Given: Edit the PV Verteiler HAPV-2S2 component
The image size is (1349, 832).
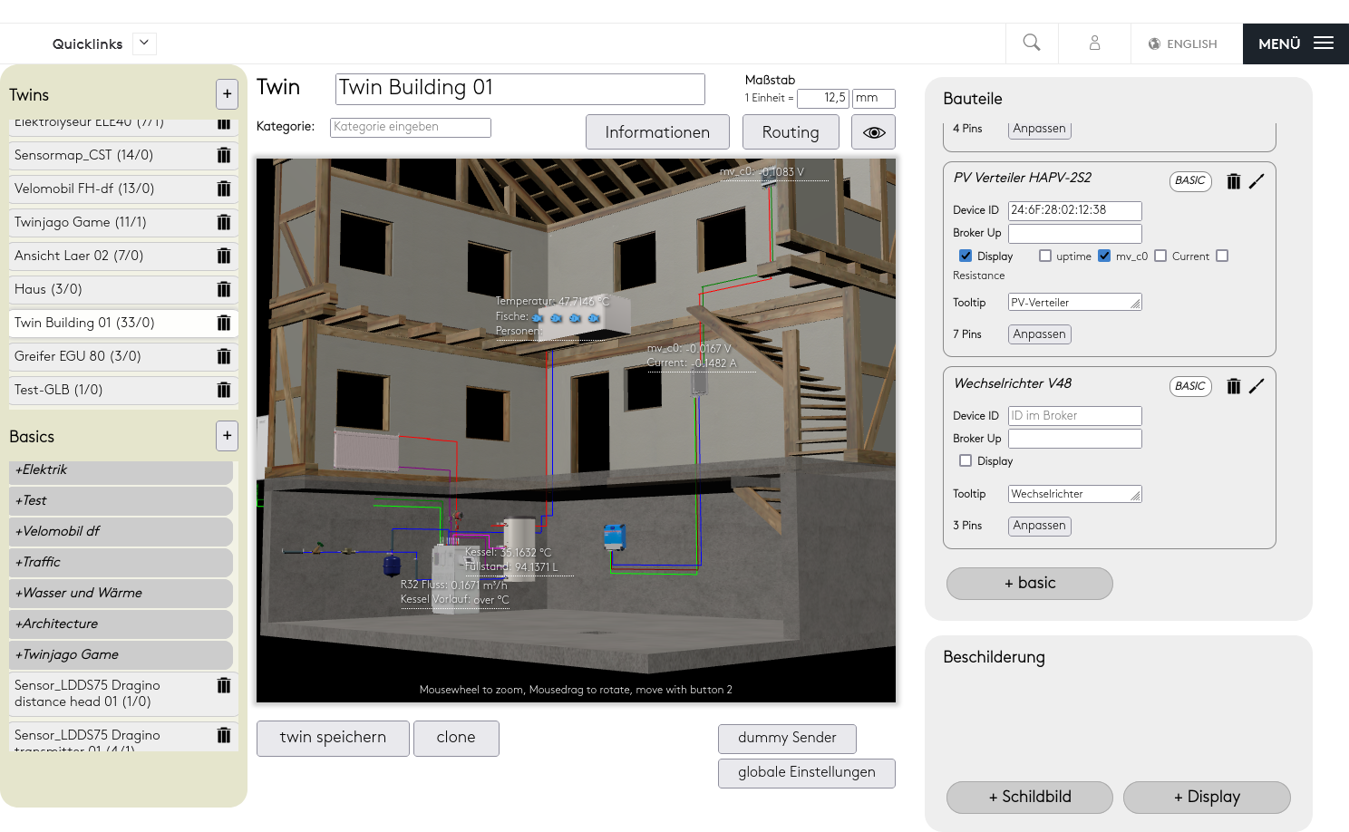Looking at the screenshot, I should 1257,181.
